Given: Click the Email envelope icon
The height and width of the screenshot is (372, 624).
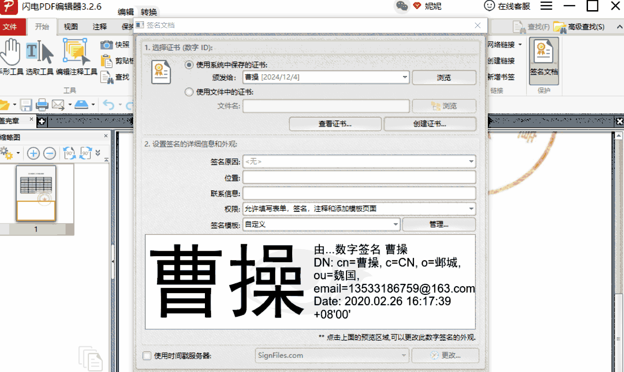Looking at the screenshot, I should point(58,105).
